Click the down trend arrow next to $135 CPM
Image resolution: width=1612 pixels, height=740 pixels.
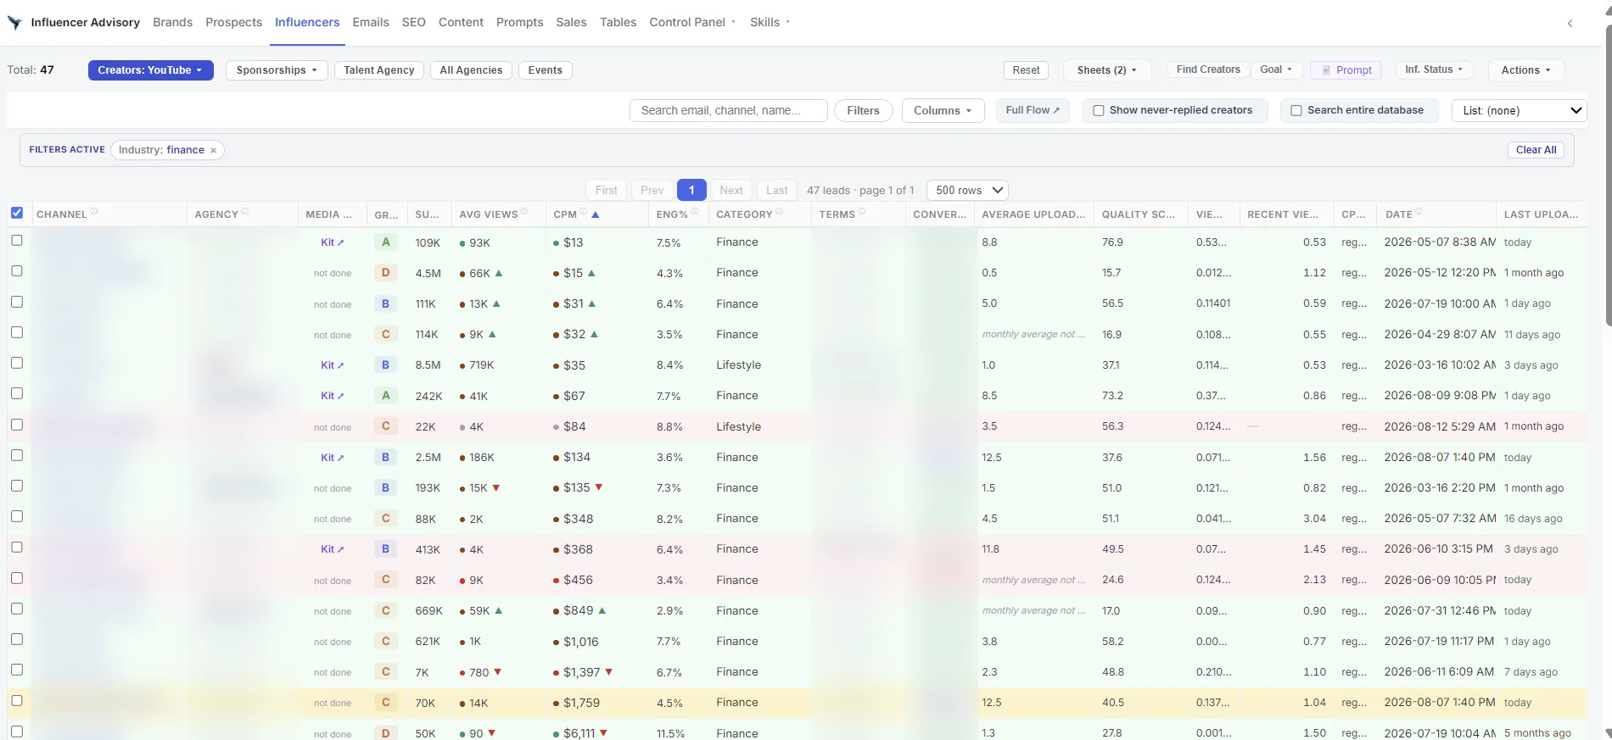pyautogui.click(x=598, y=487)
